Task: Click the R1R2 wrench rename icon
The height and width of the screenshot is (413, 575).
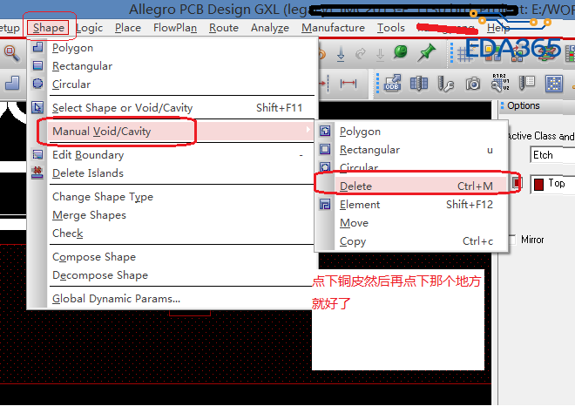Action: (500, 83)
